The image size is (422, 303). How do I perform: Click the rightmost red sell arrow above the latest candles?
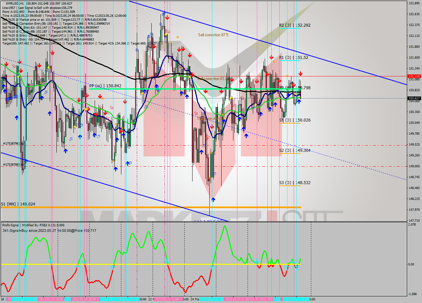300,73
